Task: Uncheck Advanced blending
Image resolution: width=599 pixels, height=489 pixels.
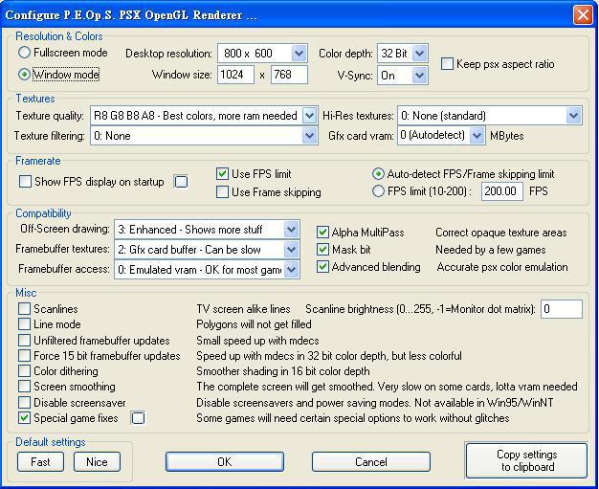Action: (322, 267)
